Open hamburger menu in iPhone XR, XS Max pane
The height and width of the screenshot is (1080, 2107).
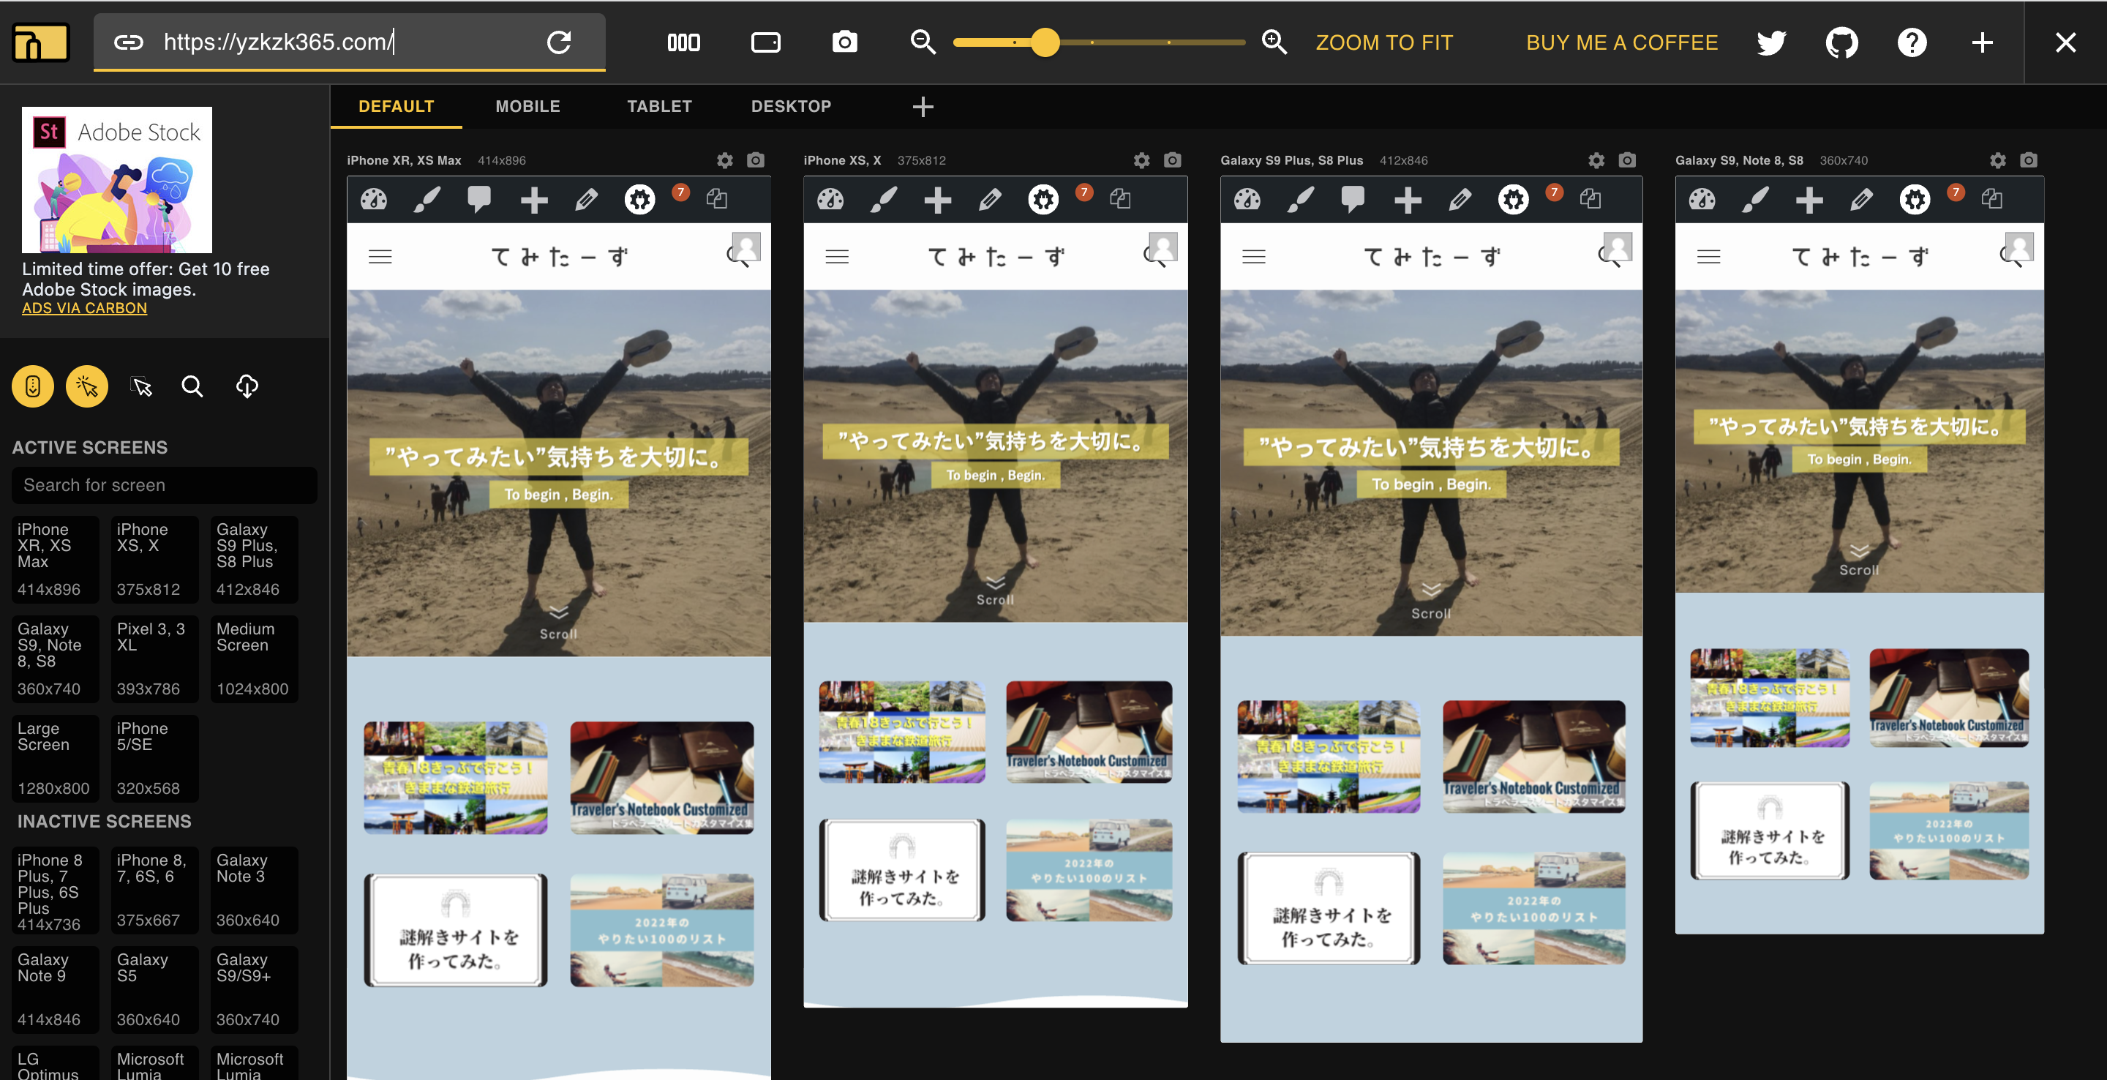(x=380, y=257)
